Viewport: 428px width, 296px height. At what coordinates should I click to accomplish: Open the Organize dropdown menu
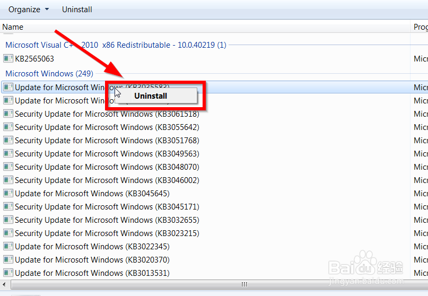pos(29,10)
